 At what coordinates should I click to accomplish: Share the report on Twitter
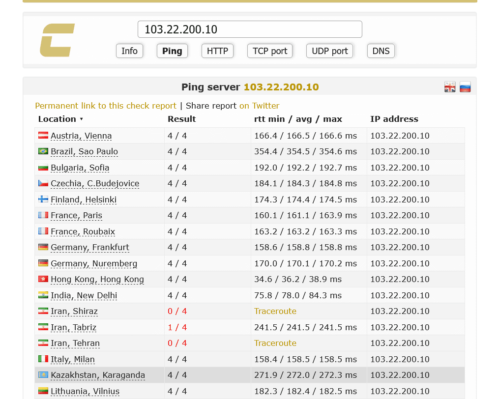[x=259, y=106]
